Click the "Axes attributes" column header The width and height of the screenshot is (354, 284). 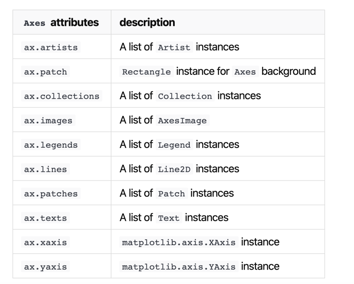[x=61, y=23]
